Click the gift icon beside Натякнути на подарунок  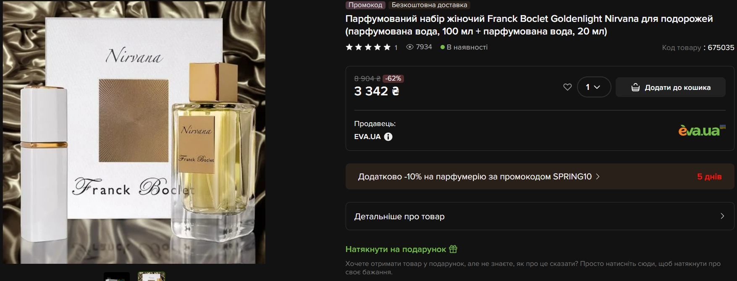pos(453,249)
